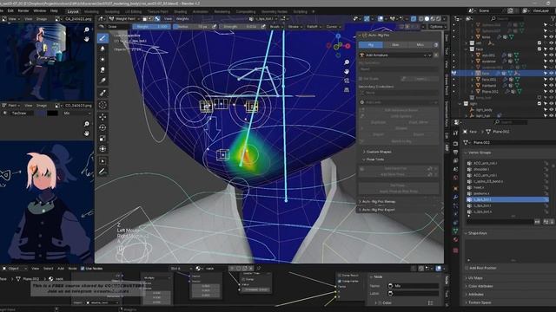Screen dimensions: 556x312
Task: Select the Skin tab in Auto-Rig Pro
Action: [395, 45]
